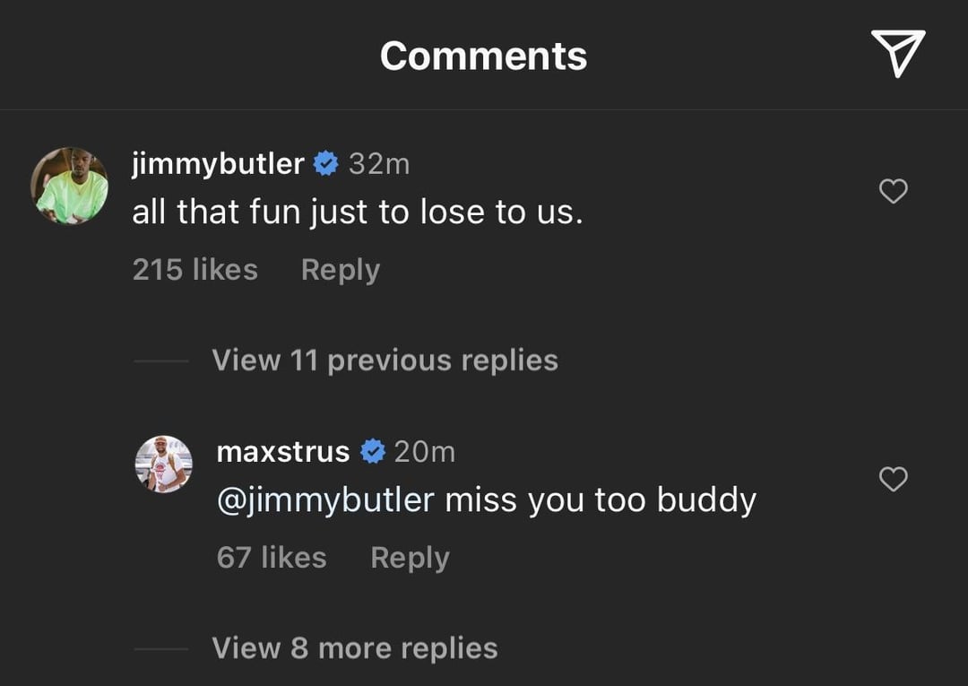Click maxstrus's blue verified badge
This screenshot has width=968, height=686.
click(x=372, y=451)
